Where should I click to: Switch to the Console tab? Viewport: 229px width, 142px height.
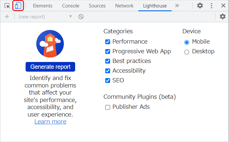pos(71,6)
